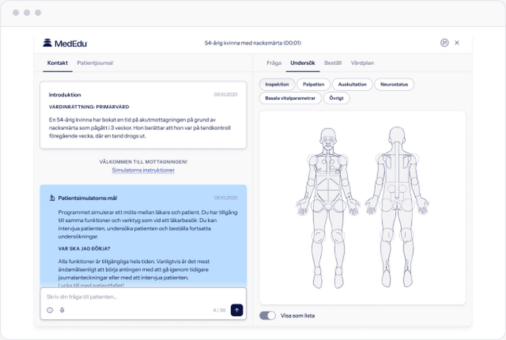The image size is (506, 340).
Task: Select the Övrigt chip
Action: tap(336, 98)
